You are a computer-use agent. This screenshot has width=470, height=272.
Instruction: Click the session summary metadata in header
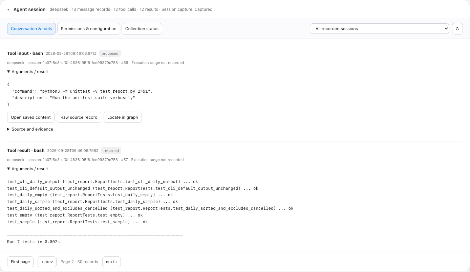point(131,9)
